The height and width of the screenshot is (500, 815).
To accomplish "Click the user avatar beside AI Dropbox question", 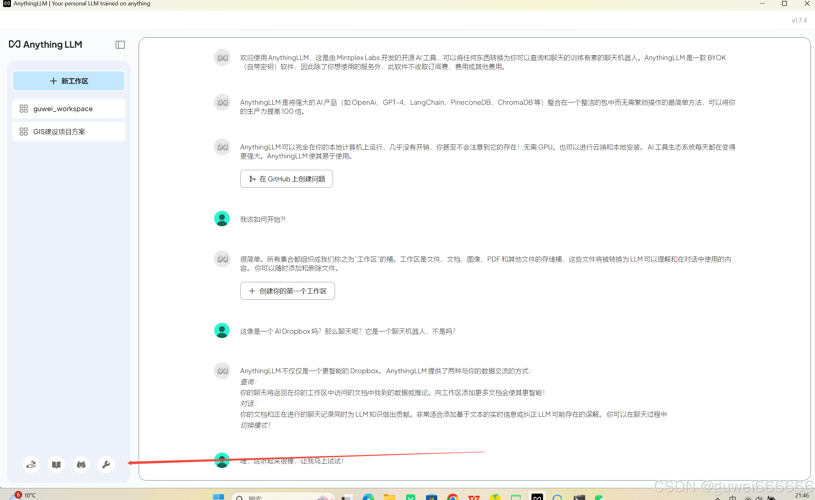I will pyautogui.click(x=222, y=331).
